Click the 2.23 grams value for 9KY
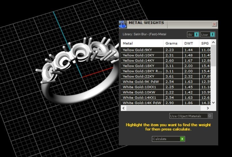The image size is (232, 157). [170, 50]
